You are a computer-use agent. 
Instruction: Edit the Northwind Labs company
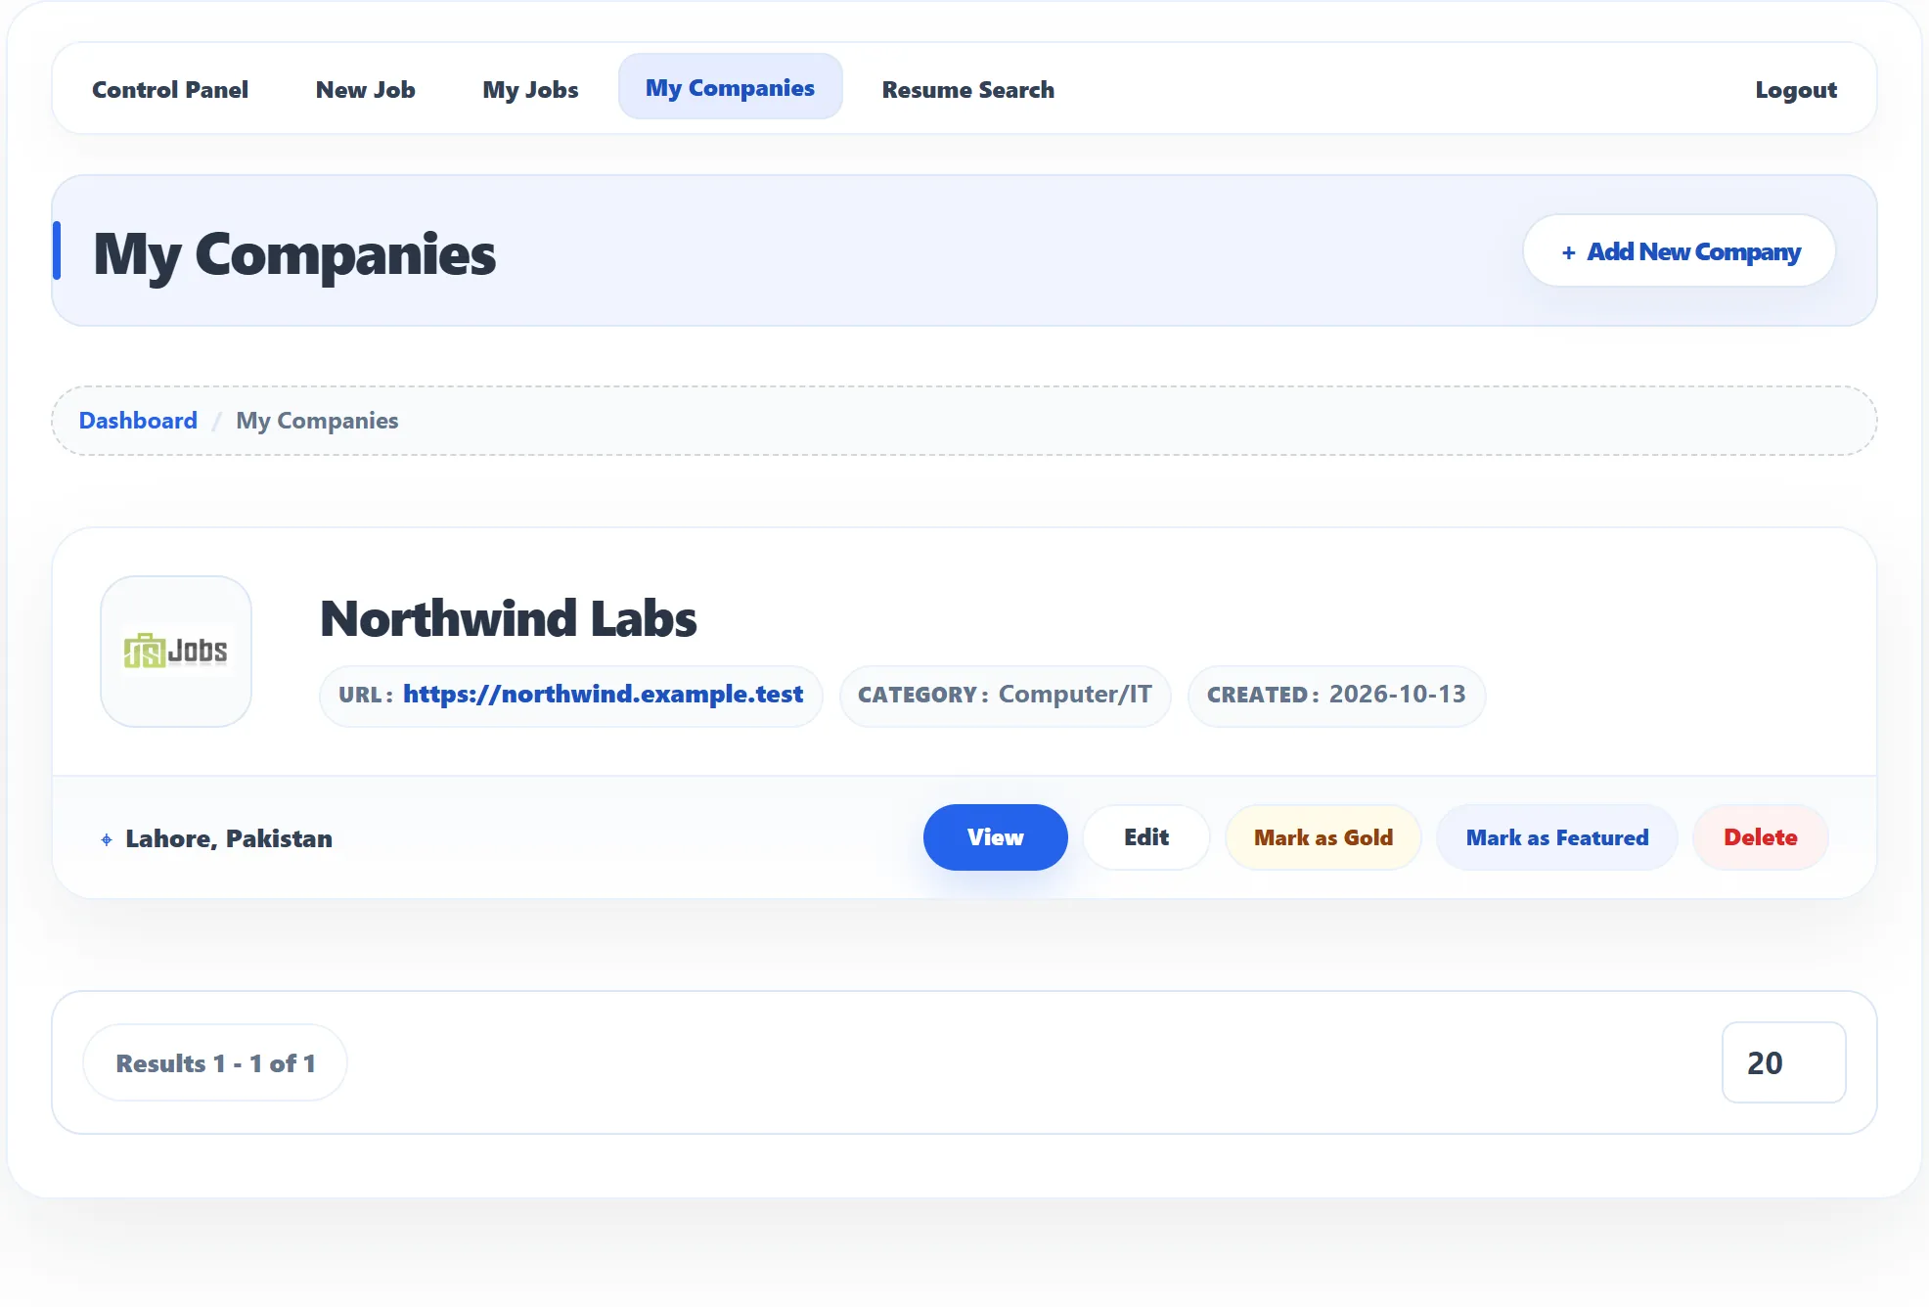pos(1146,837)
